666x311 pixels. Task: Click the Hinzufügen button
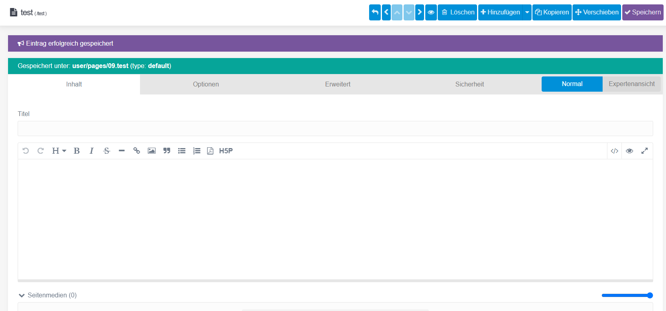pos(500,12)
